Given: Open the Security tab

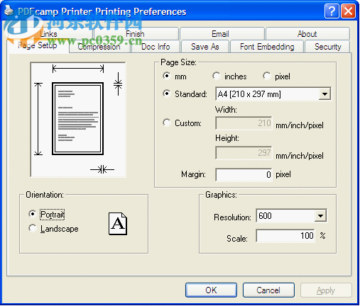Looking at the screenshot, I should [x=328, y=47].
